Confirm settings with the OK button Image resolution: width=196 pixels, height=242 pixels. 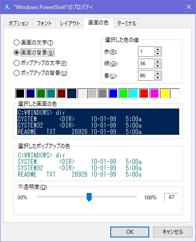point(130,232)
